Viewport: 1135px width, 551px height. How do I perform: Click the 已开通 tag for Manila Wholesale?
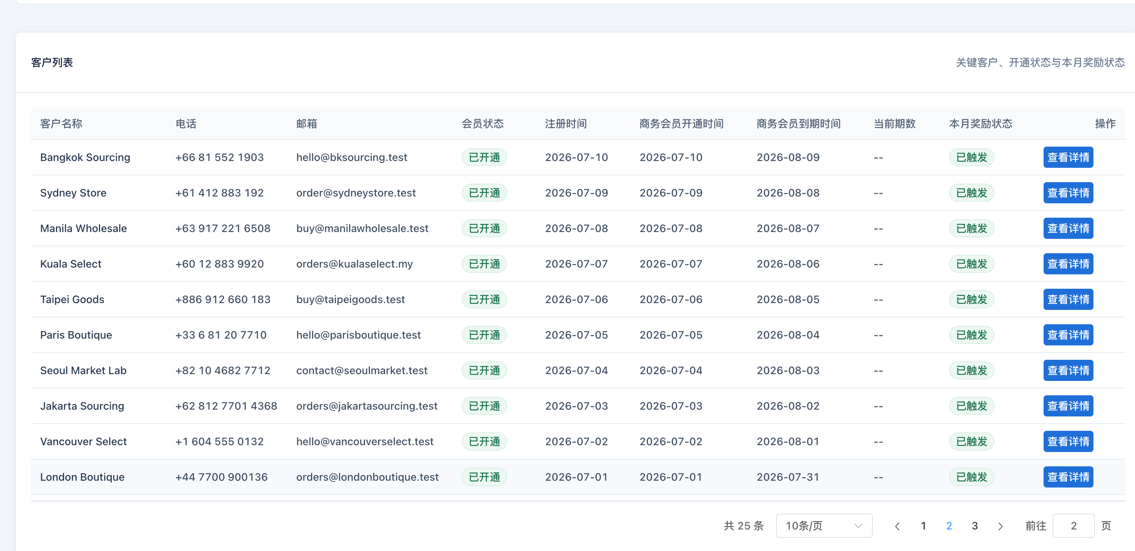[484, 228]
